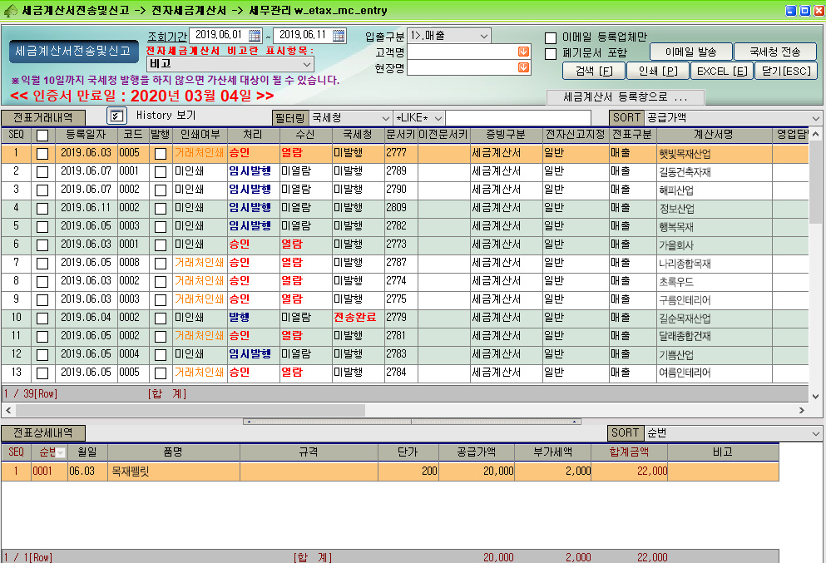
Task: Click the EXCEL [E] export button
Action: click(x=722, y=71)
